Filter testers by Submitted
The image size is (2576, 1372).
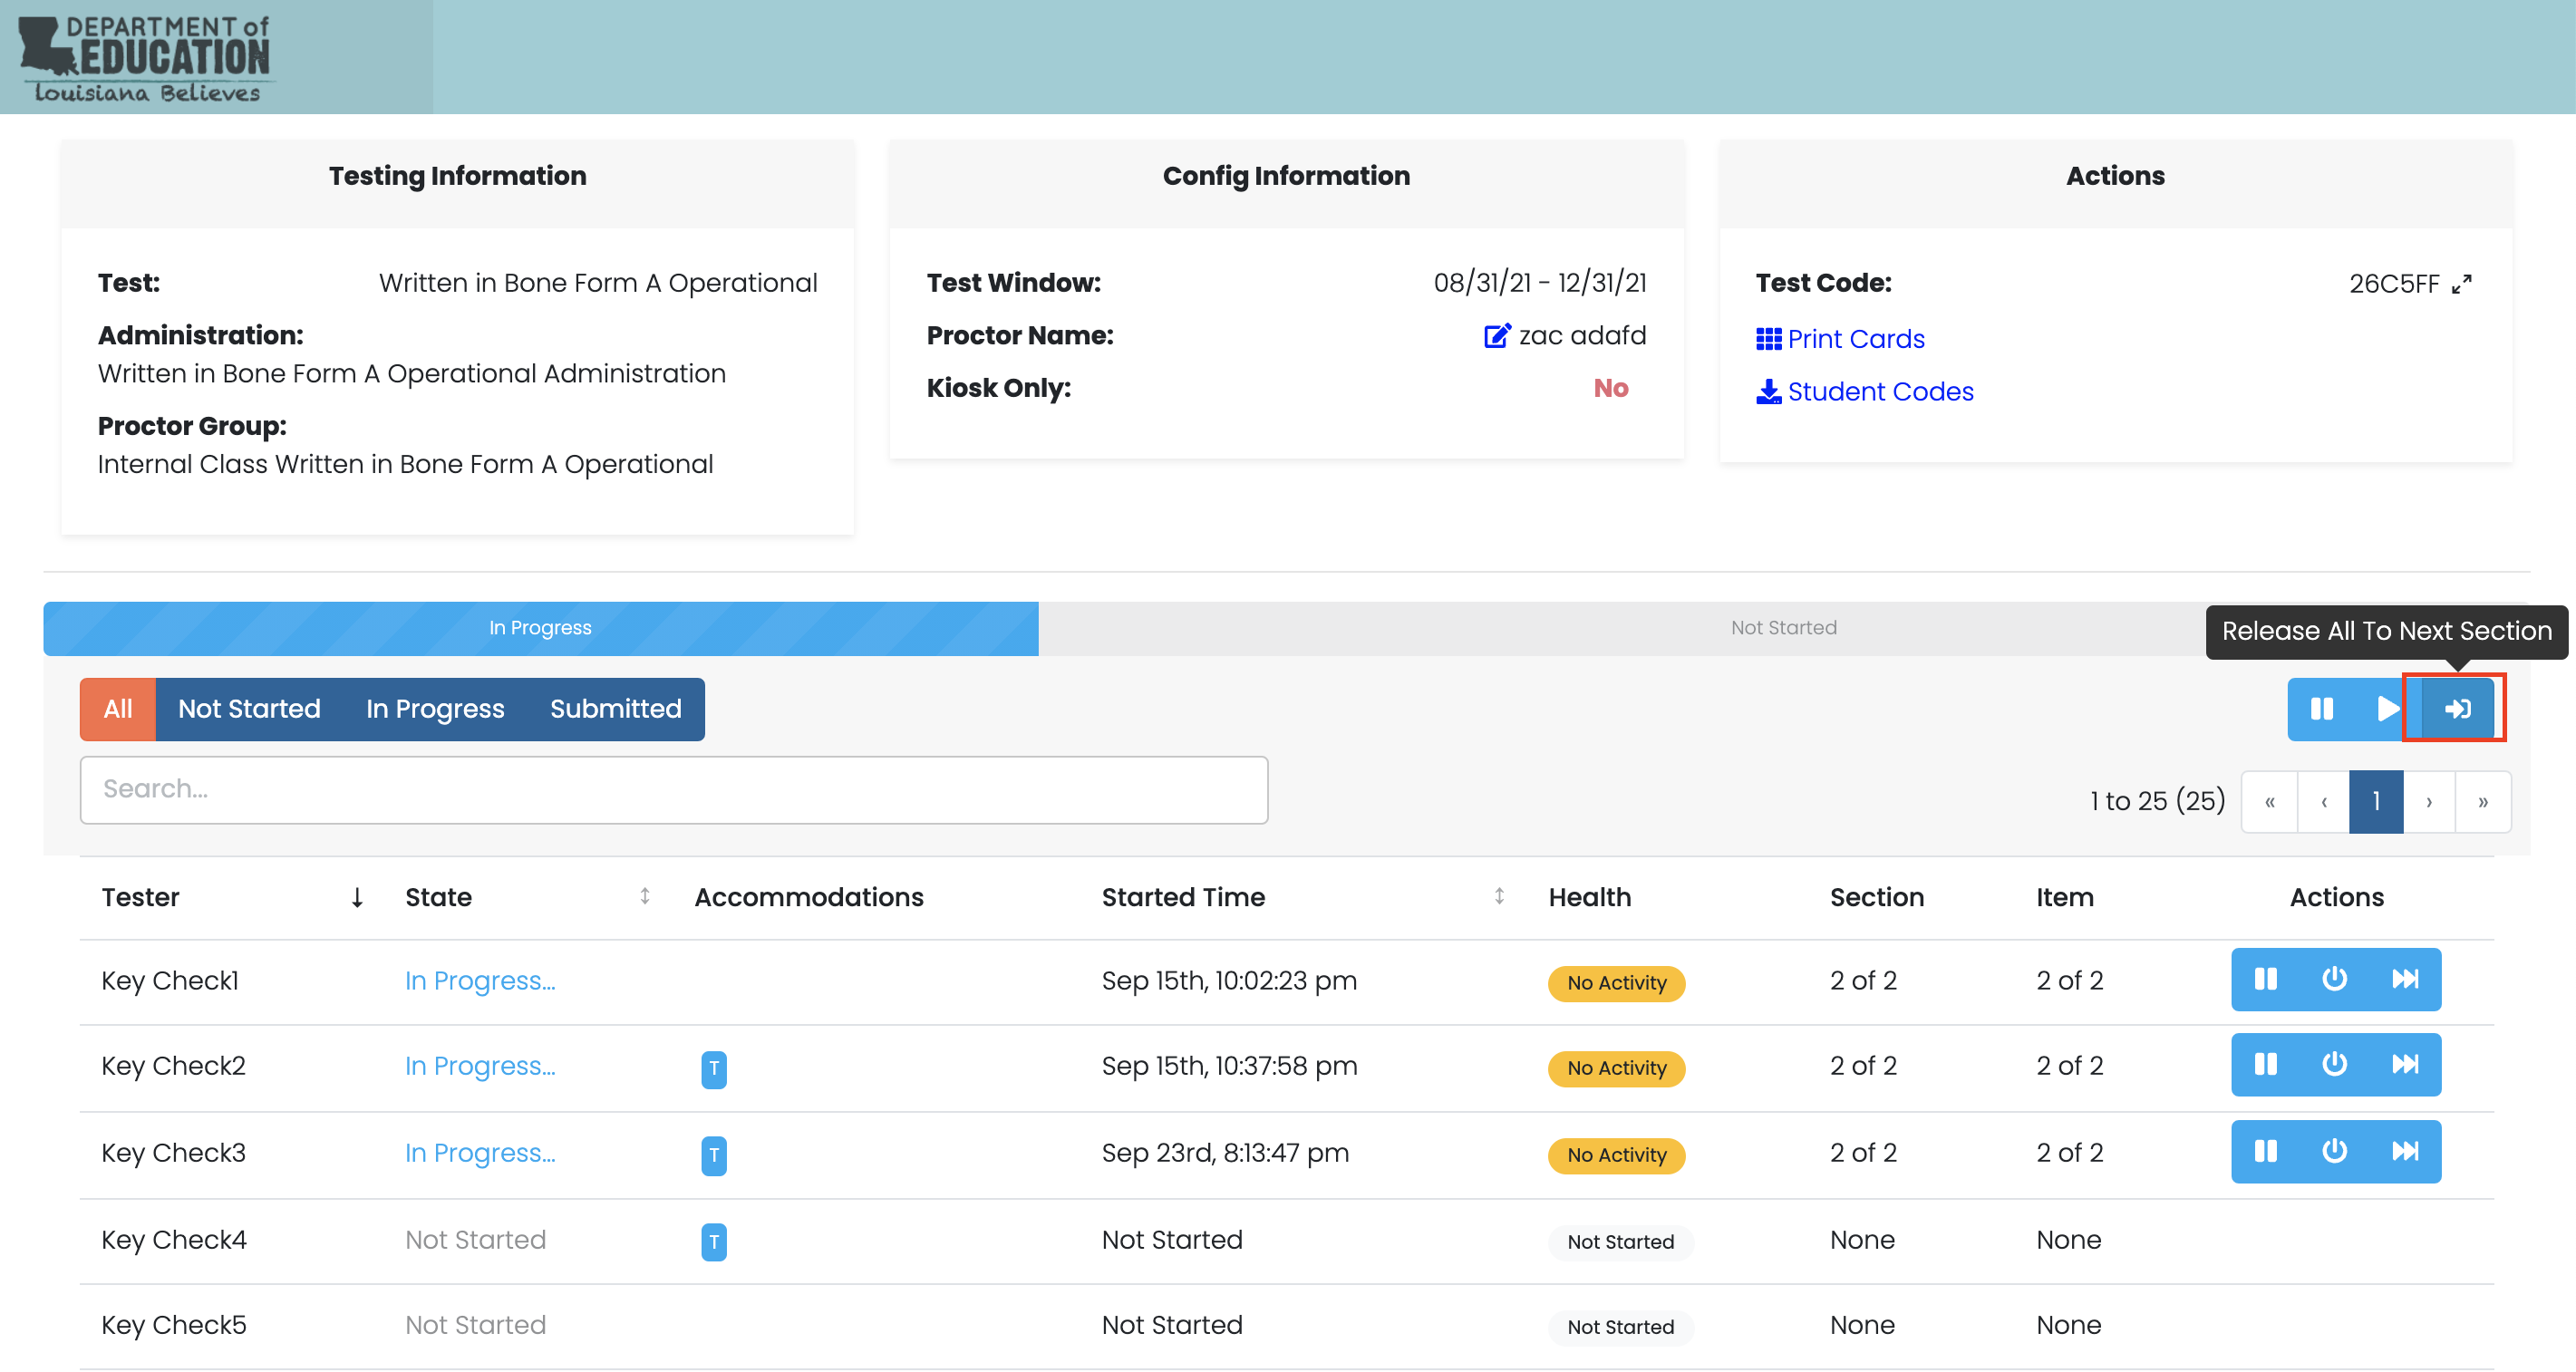615,709
